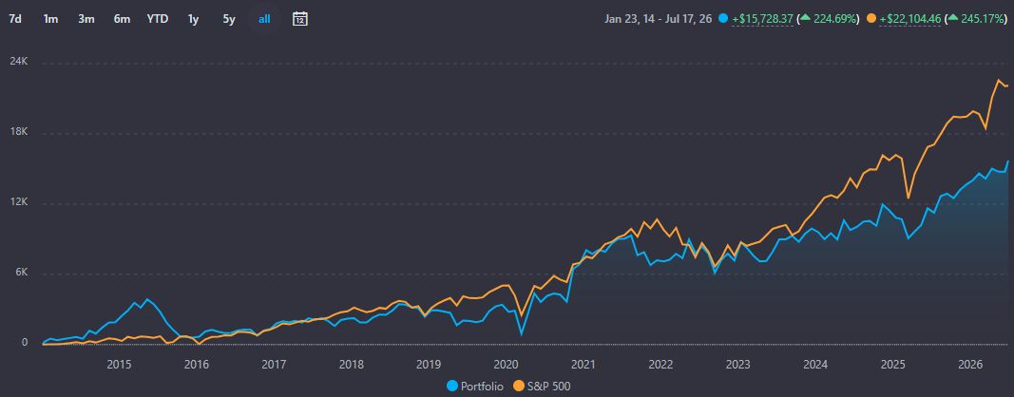This screenshot has width=1014, height=397.
Task: Show the 5y time range
Action: (x=229, y=19)
